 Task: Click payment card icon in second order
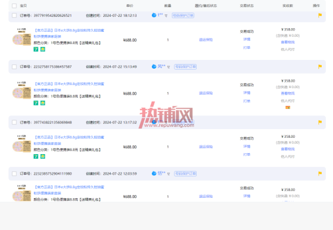pos(287,108)
